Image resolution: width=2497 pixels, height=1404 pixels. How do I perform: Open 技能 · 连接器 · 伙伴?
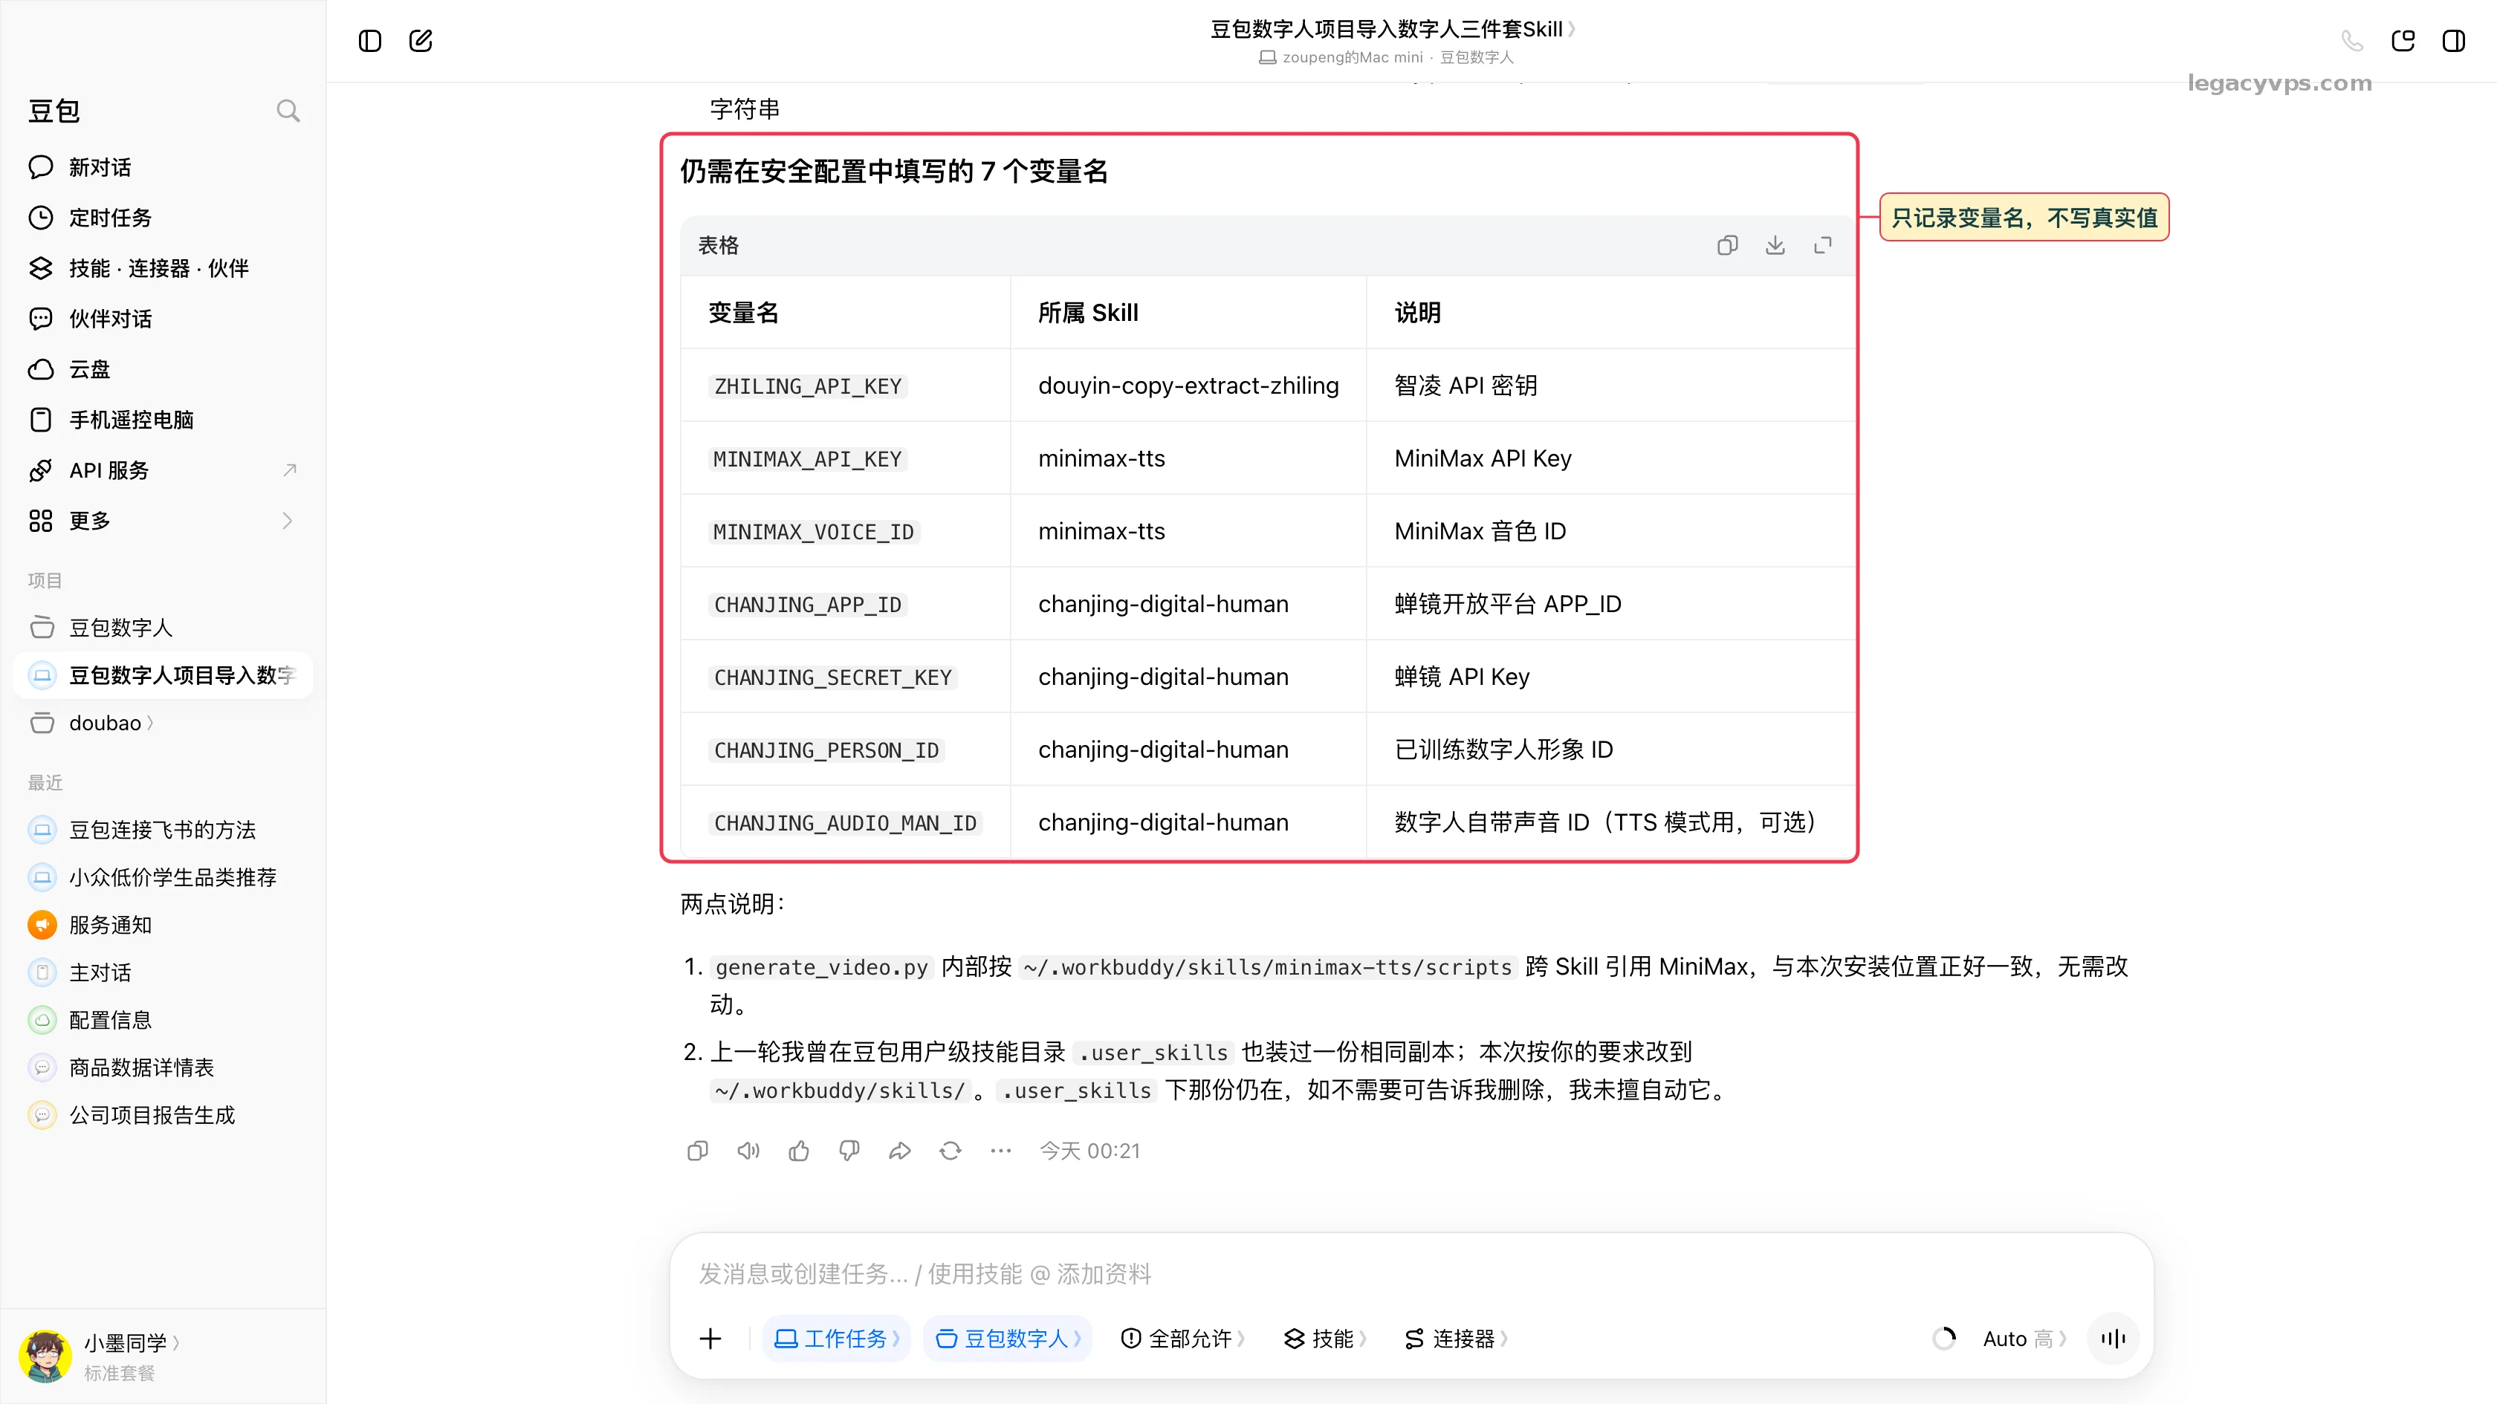point(163,268)
